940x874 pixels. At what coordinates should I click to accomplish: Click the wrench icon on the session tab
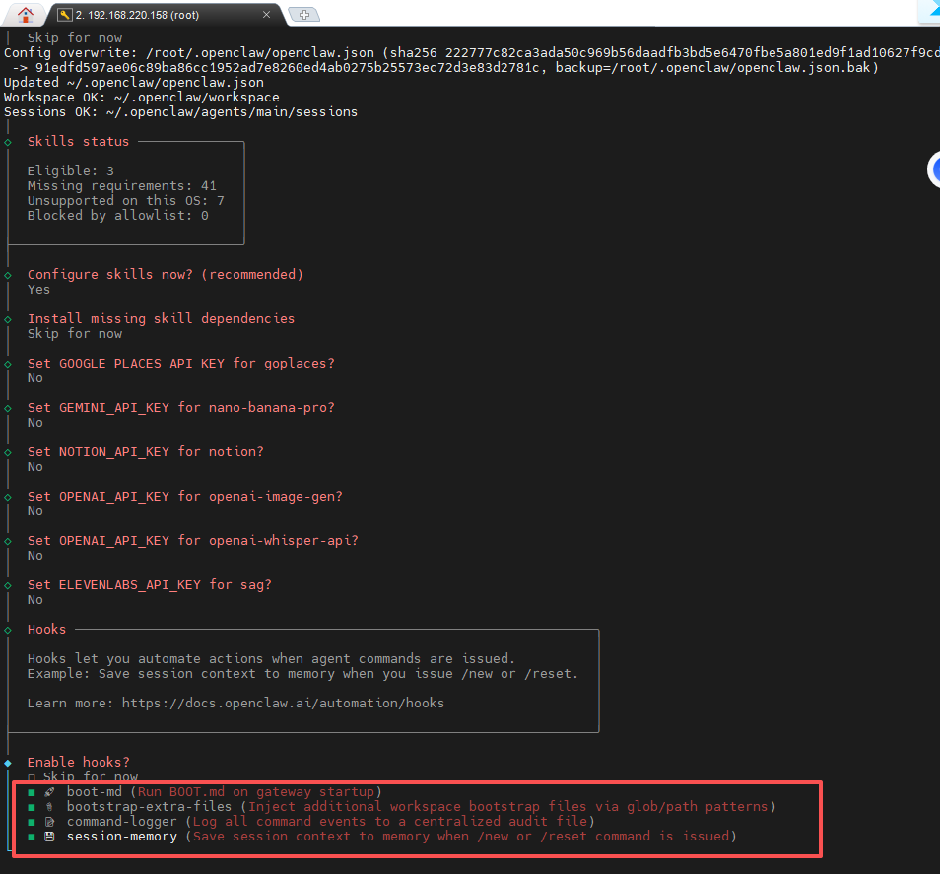[65, 15]
